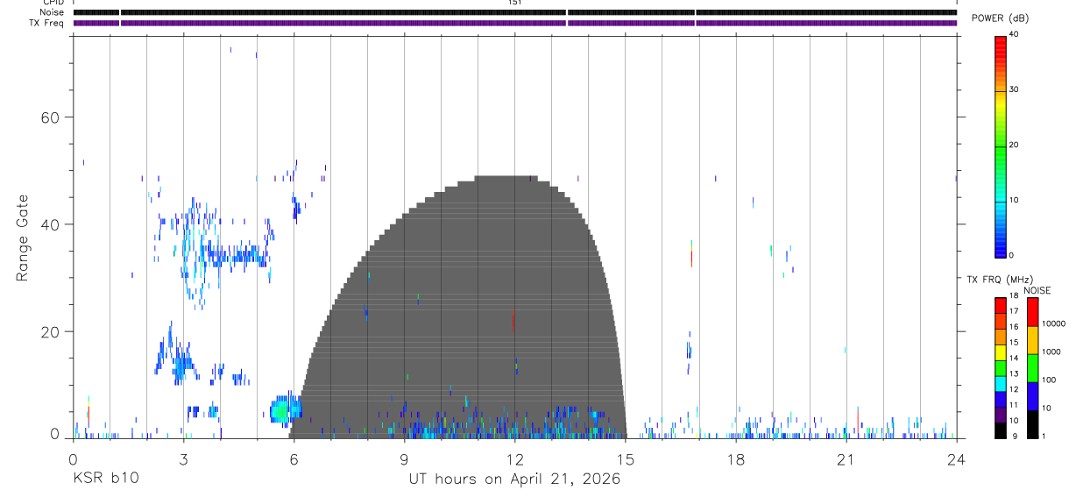
Task: Click the 13 MHz tick label
Action: click(1014, 374)
